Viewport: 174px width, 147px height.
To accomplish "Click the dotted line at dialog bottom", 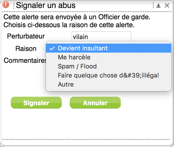I will click(86, 139).
